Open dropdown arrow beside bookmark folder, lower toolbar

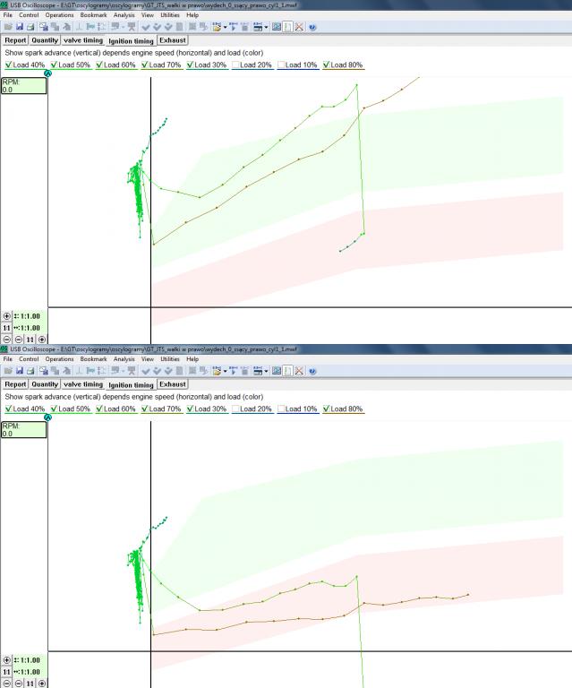pyautogui.click(x=225, y=371)
